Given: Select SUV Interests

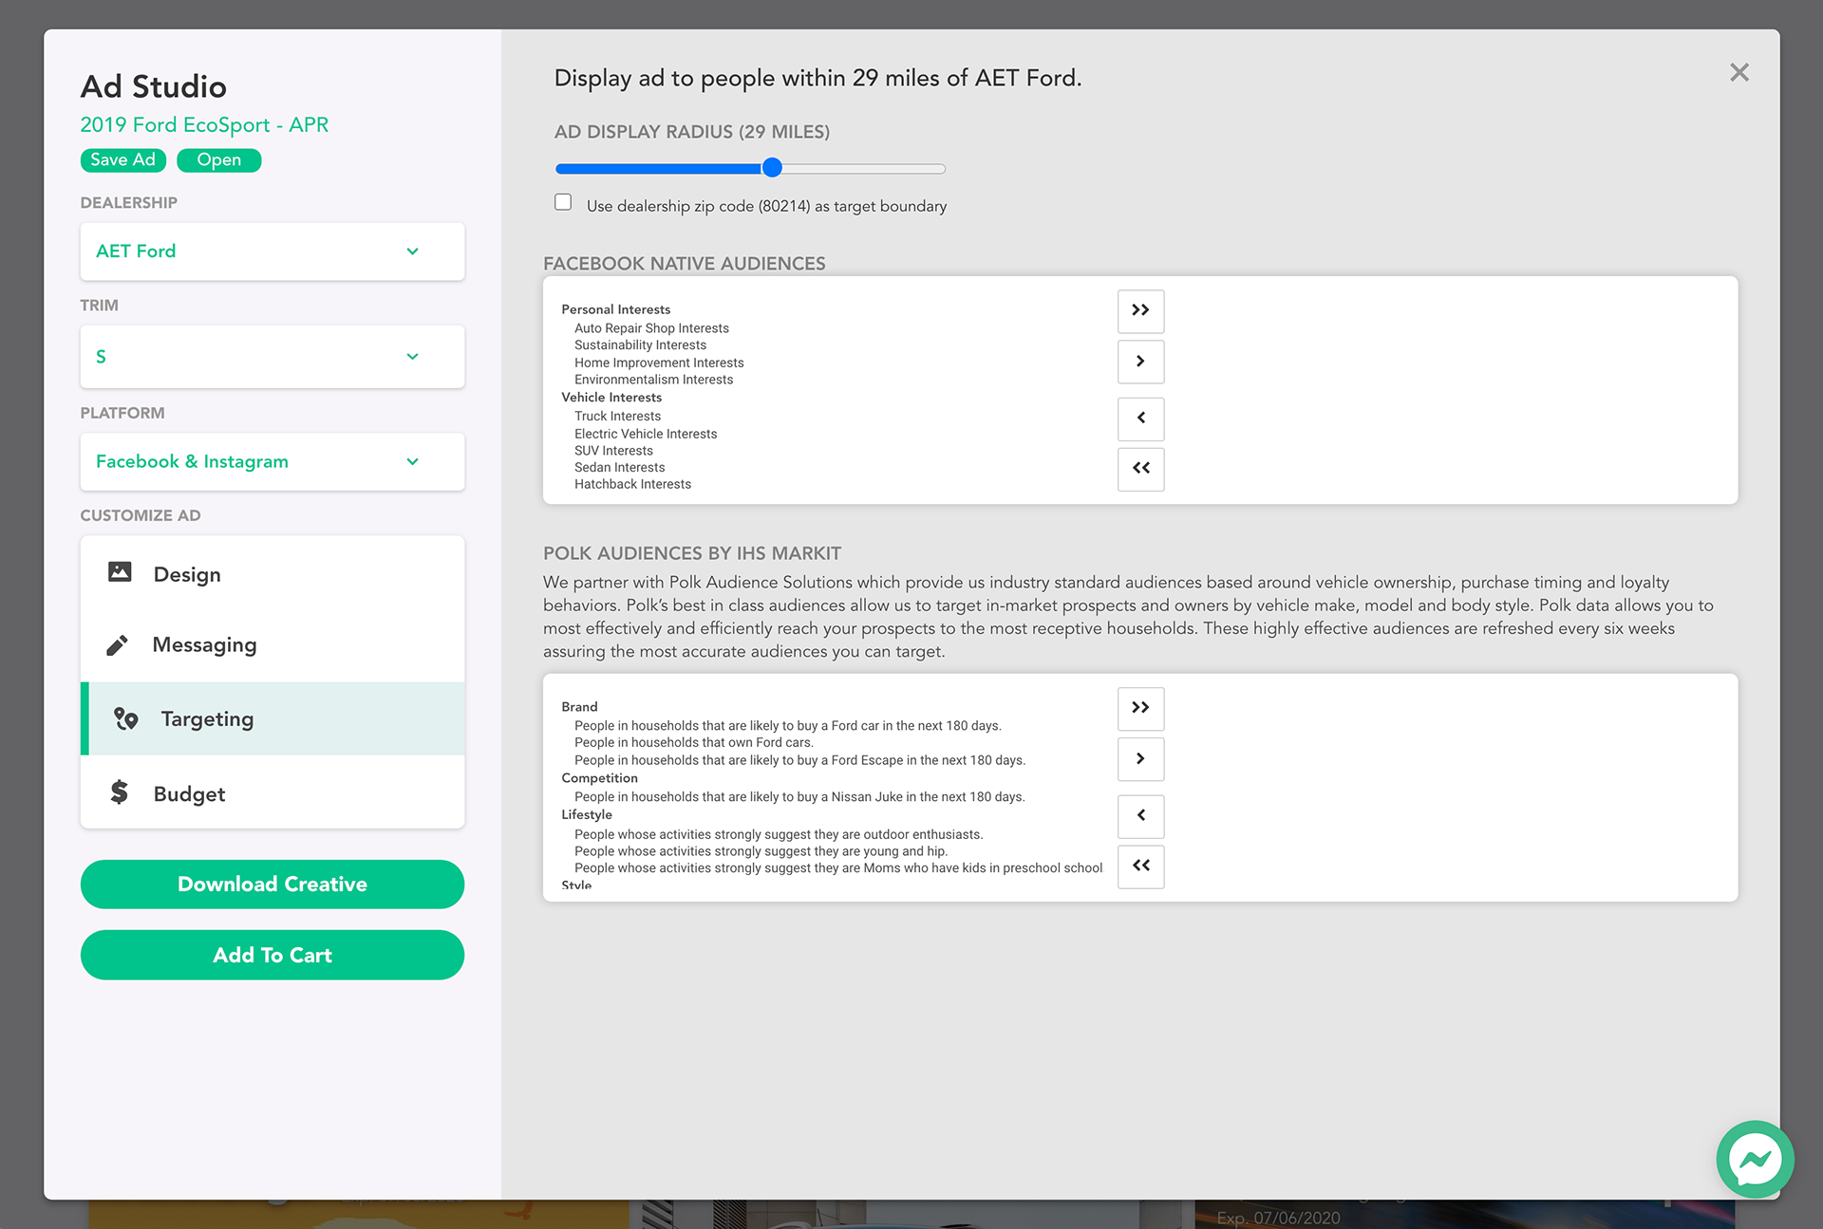Looking at the screenshot, I should 613,451.
